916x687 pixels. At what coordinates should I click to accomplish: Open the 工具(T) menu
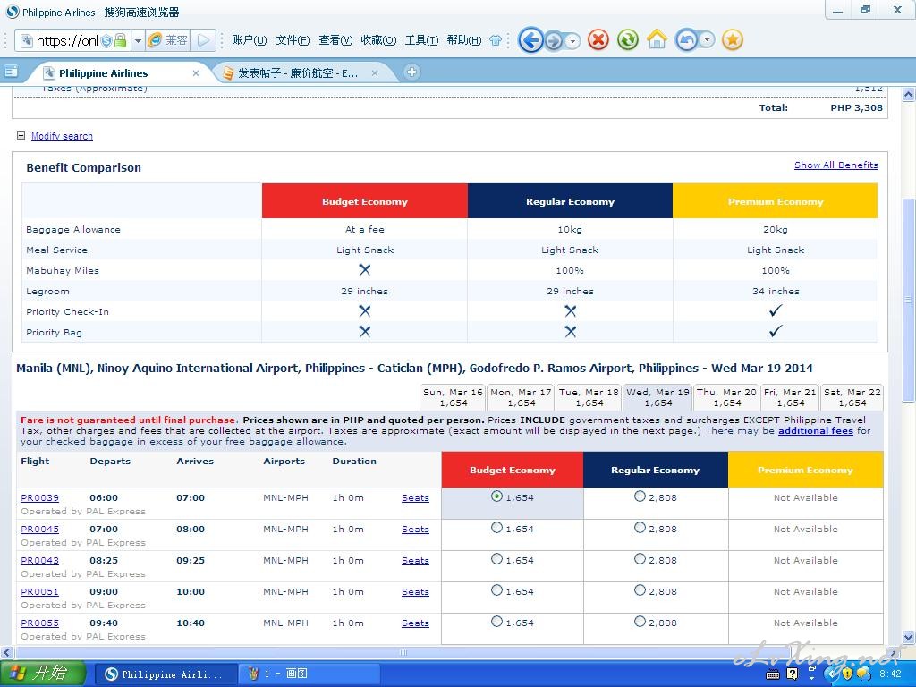coord(421,40)
